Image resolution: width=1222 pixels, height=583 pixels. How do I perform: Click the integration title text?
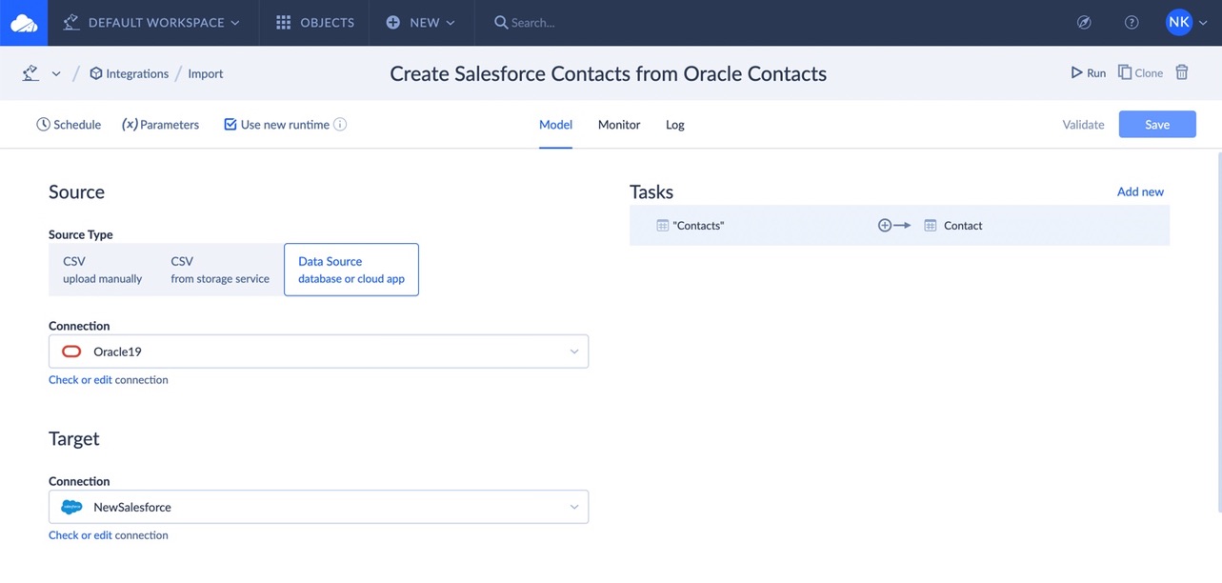pyautogui.click(x=609, y=73)
